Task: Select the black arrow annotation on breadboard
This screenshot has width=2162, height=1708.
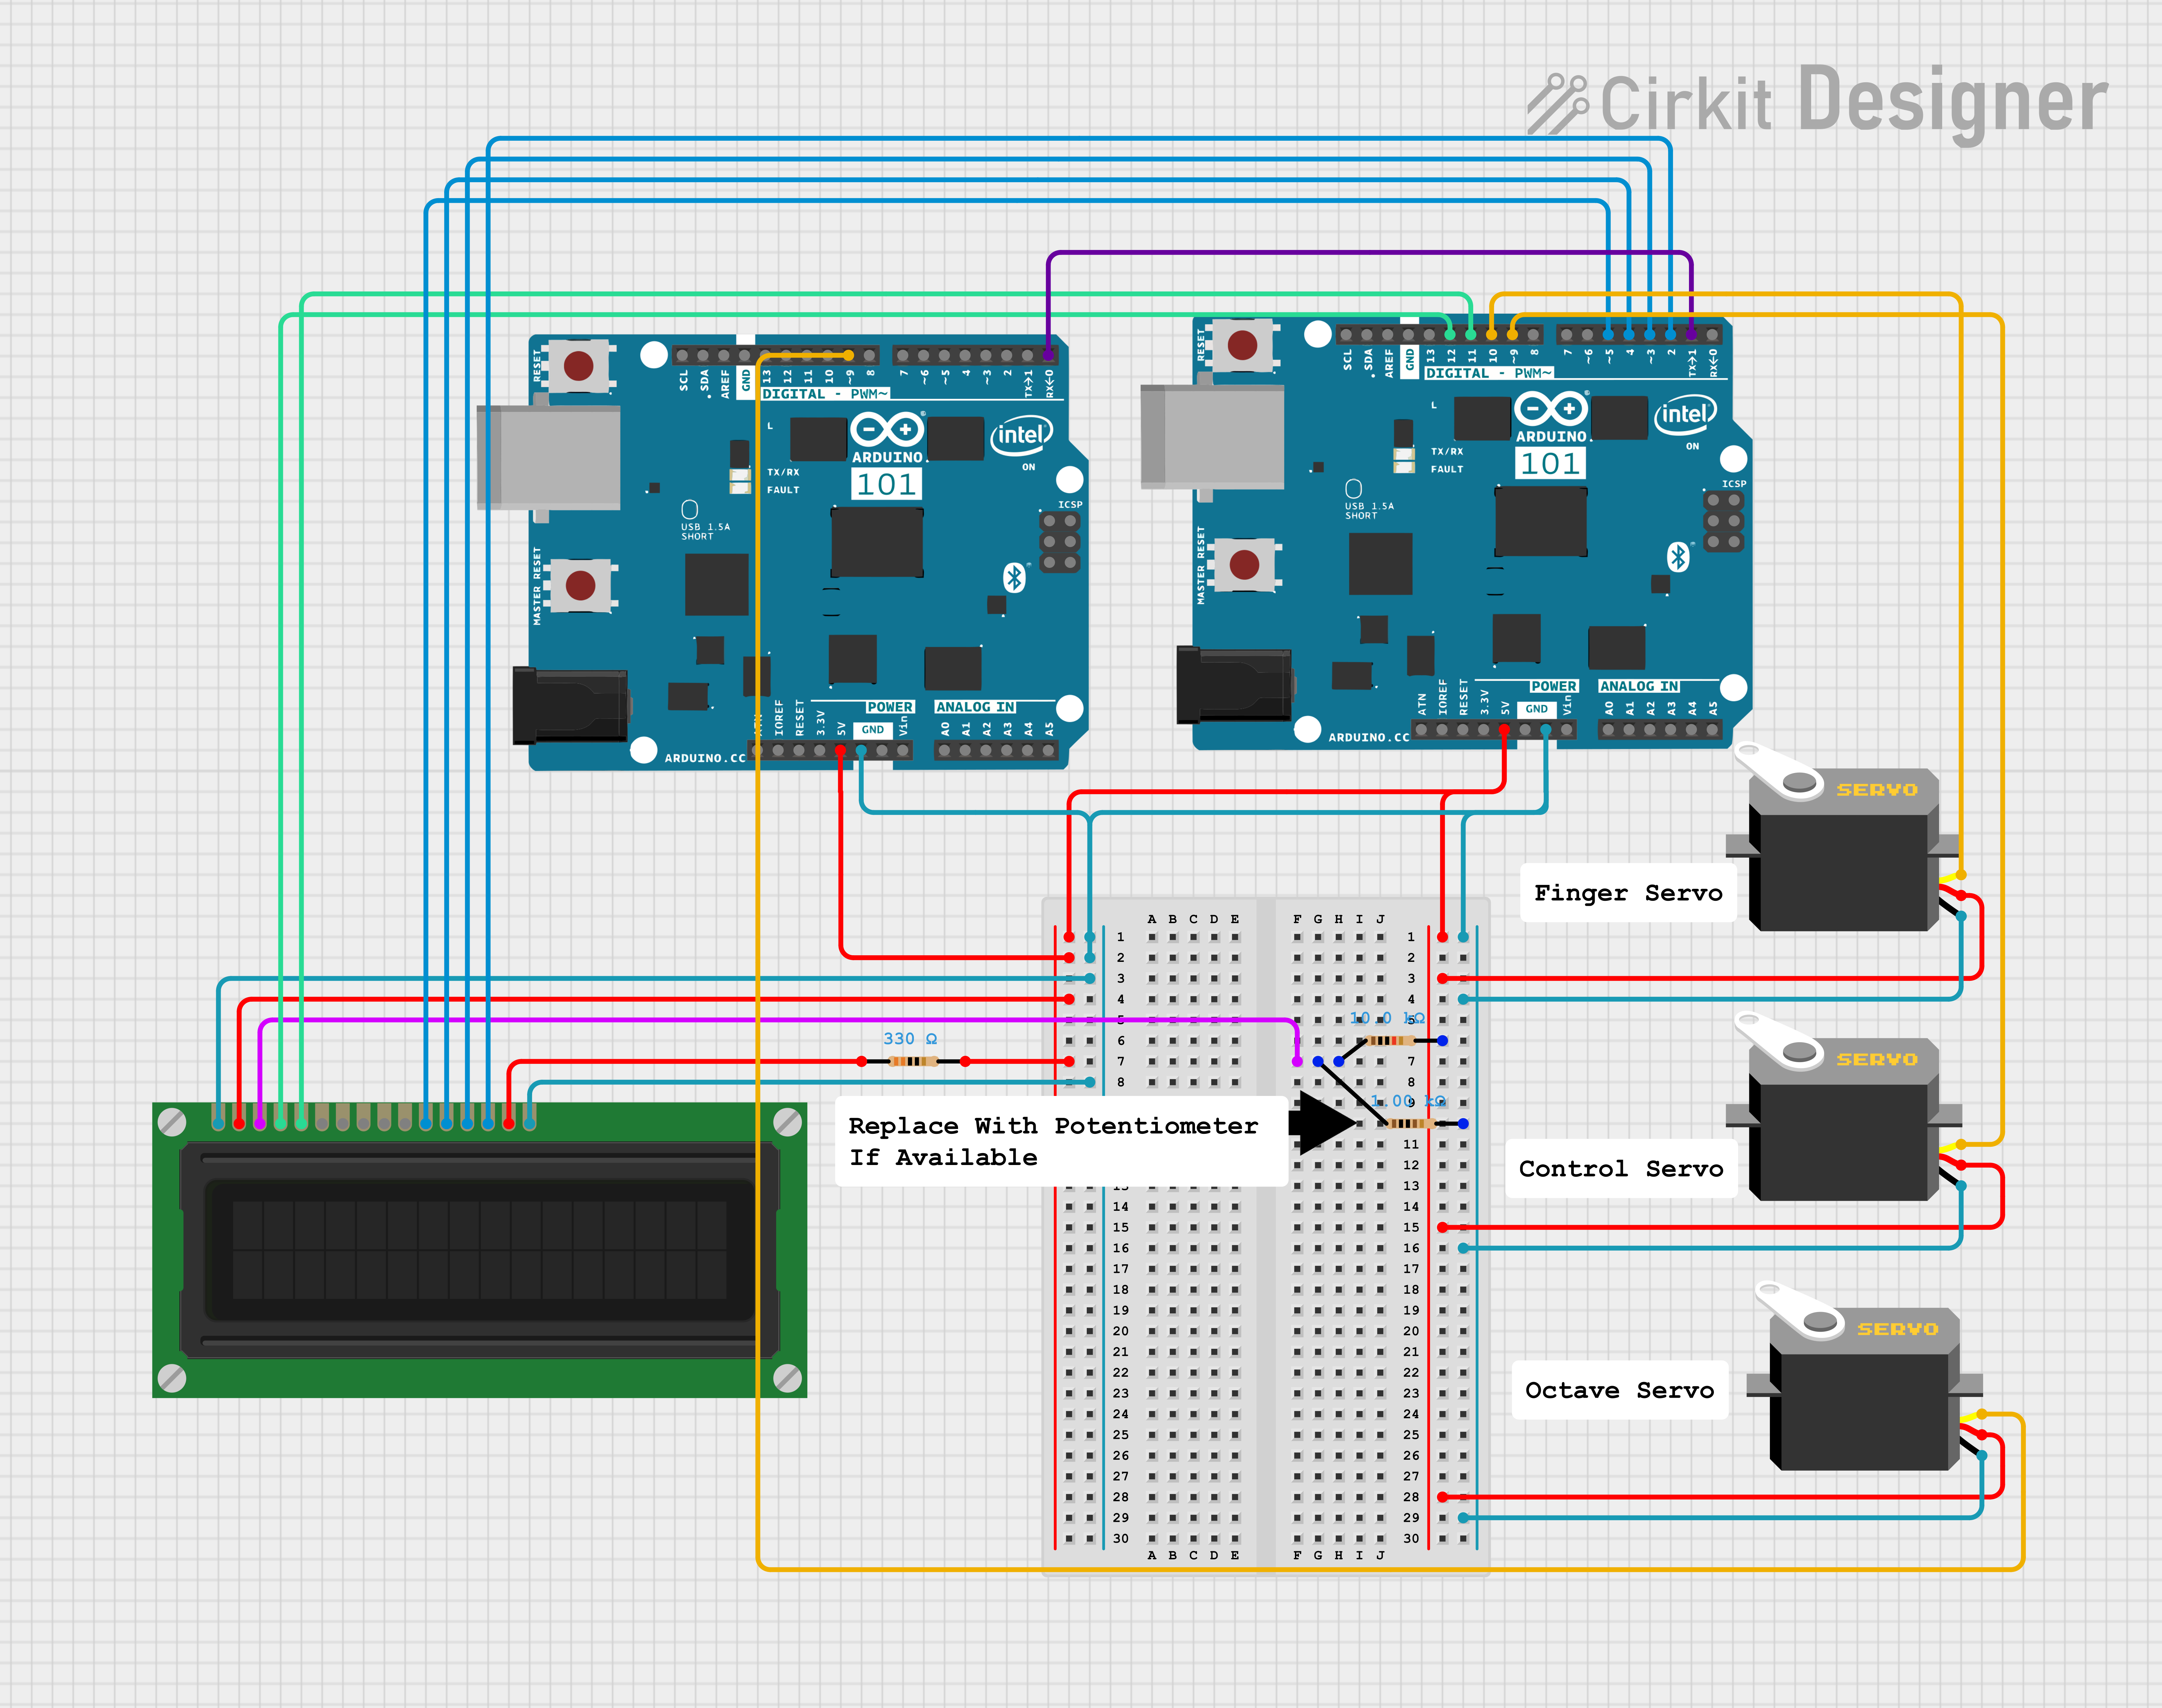Action: pyautogui.click(x=1322, y=1123)
